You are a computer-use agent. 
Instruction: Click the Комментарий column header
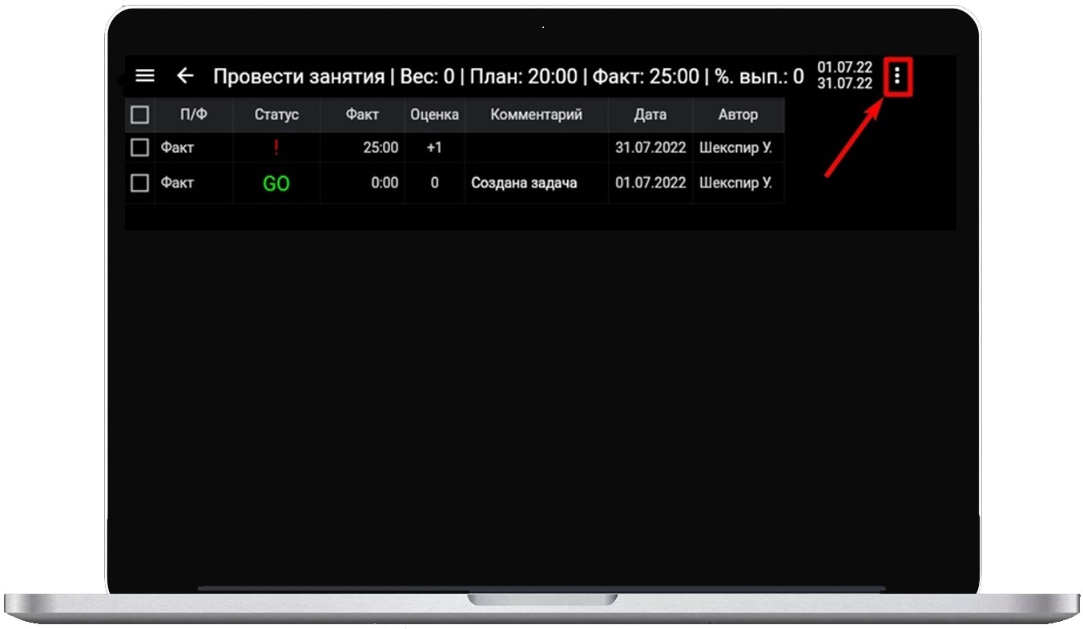click(536, 115)
